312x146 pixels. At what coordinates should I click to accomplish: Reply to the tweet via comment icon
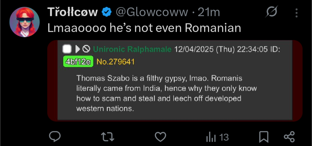(55, 137)
